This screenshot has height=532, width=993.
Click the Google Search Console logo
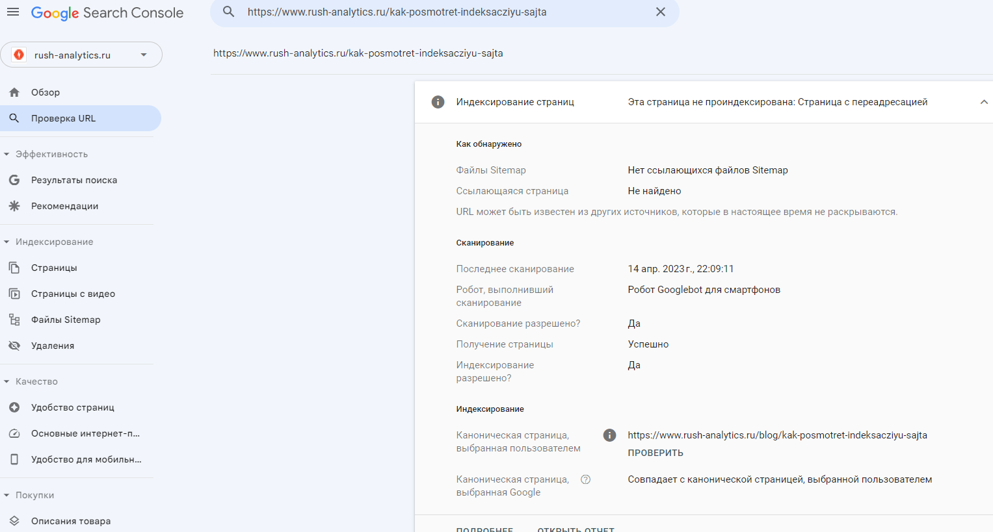coord(107,13)
